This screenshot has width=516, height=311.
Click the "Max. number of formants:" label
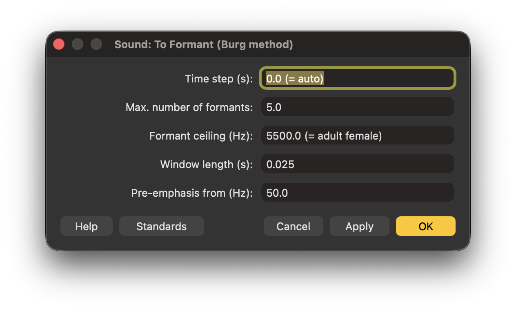click(x=189, y=107)
